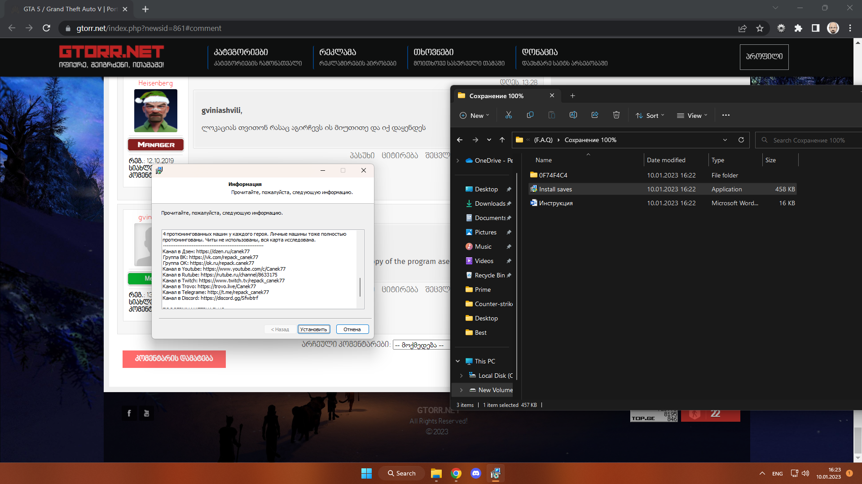Click the installer info text scrollbar thumb

pyautogui.click(x=360, y=287)
